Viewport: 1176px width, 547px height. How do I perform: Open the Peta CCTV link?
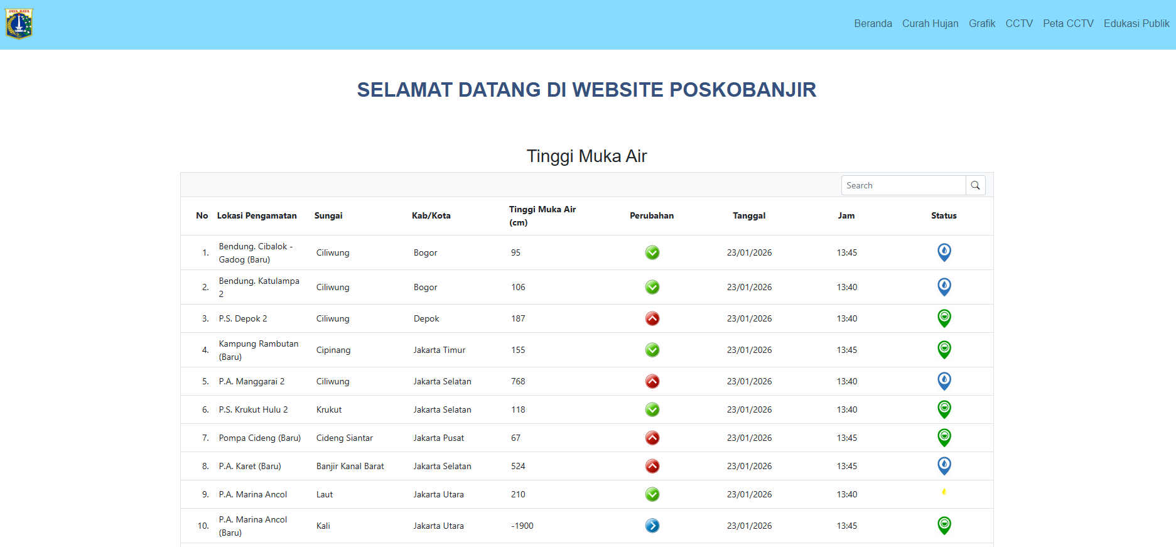[x=1068, y=24]
